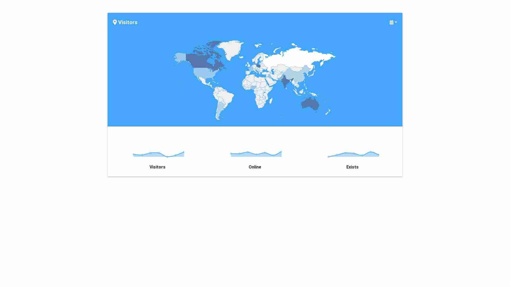
Task: Click the Visitors card title
Action: point(128,22)
